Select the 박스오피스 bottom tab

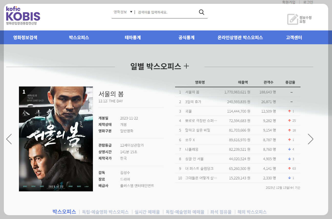tap(64, 212)
